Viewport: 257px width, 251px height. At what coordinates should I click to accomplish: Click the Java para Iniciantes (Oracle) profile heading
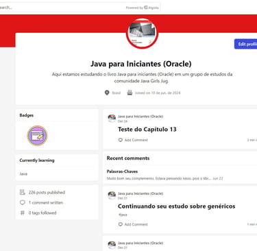(141, 64)
